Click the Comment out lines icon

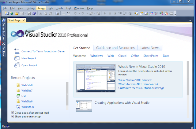[x=64, y=13]
